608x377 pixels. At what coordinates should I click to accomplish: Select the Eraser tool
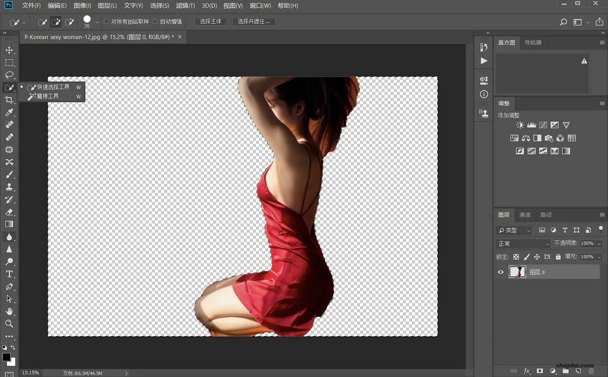point(9,212)
